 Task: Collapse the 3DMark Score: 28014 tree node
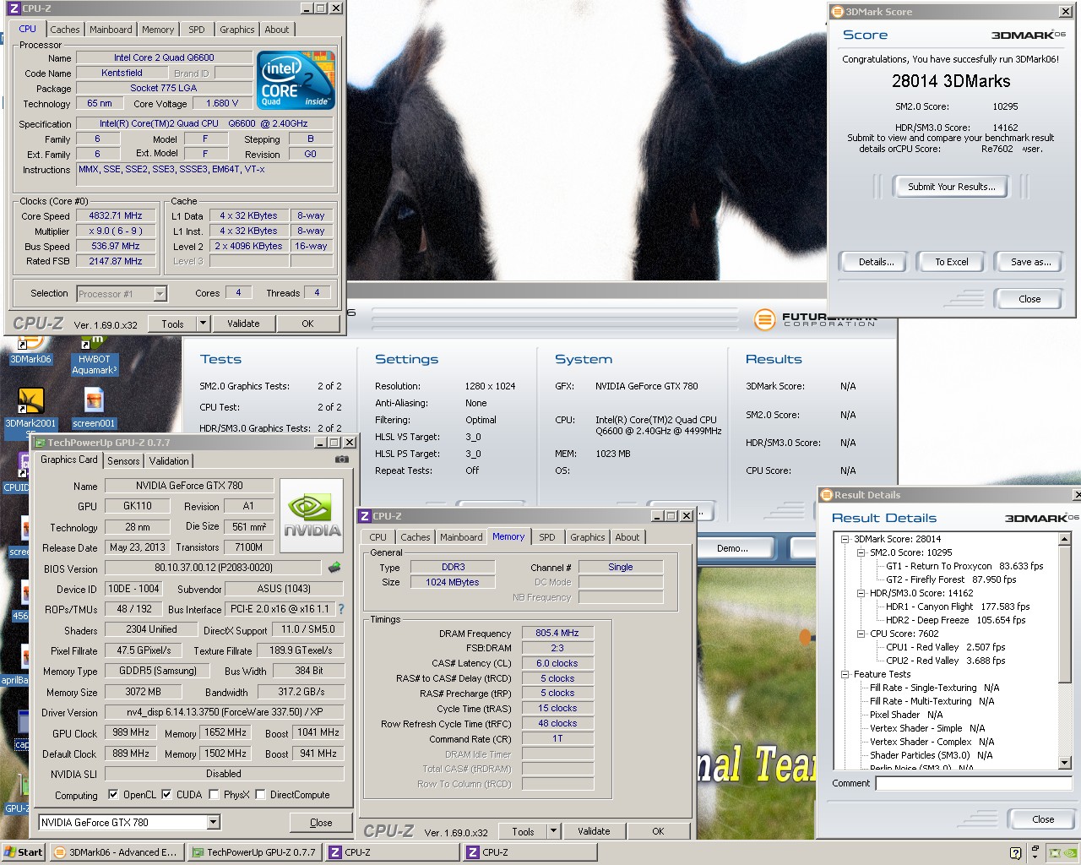click(x=845, y=539)
